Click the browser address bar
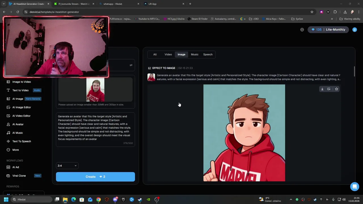Viewport: 363px width, 204px height. point(167,12)
